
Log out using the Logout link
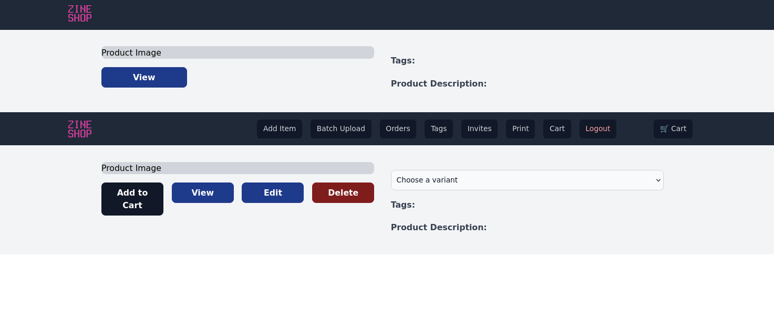click(597, 129)
